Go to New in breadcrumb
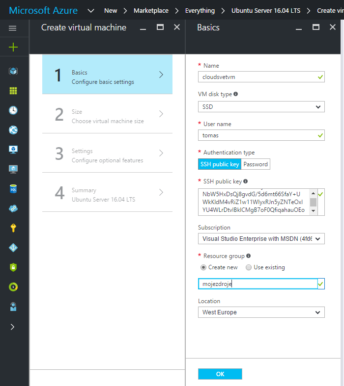The height and width of the screenshot is (386, 344). click(x=111, y=11)
